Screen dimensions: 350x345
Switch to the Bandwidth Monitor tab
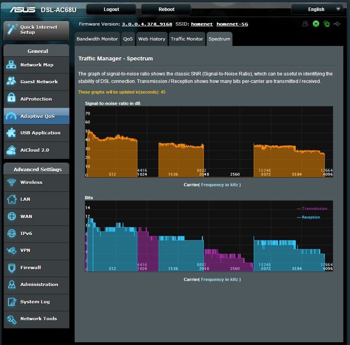(97, 39)
